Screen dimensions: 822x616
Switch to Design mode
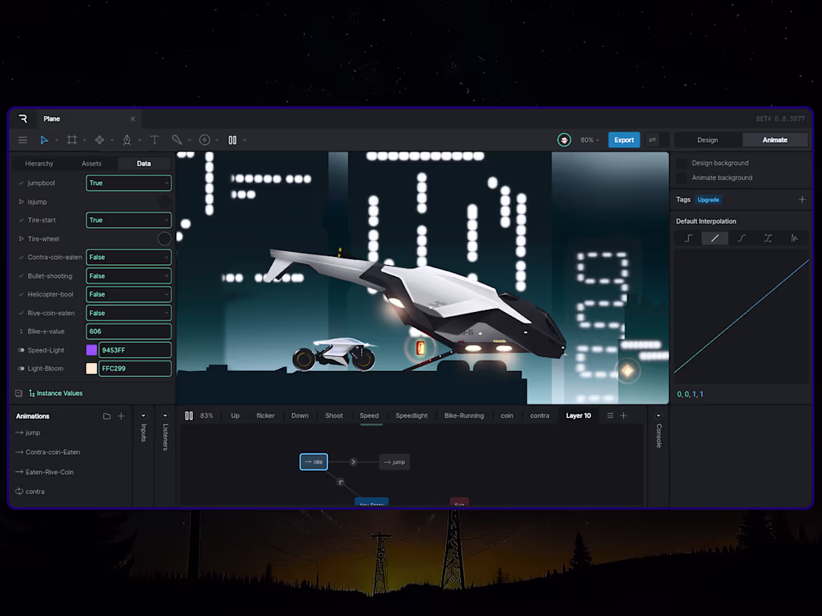click(708, 140)
